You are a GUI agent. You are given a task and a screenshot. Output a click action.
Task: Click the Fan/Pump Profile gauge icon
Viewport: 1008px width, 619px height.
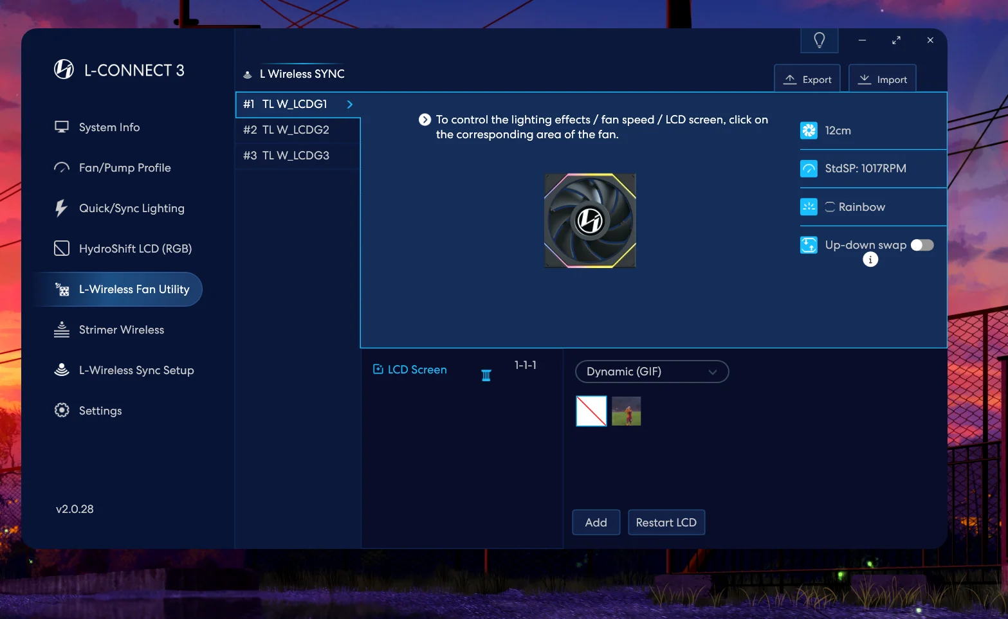(x=62, y=168)
